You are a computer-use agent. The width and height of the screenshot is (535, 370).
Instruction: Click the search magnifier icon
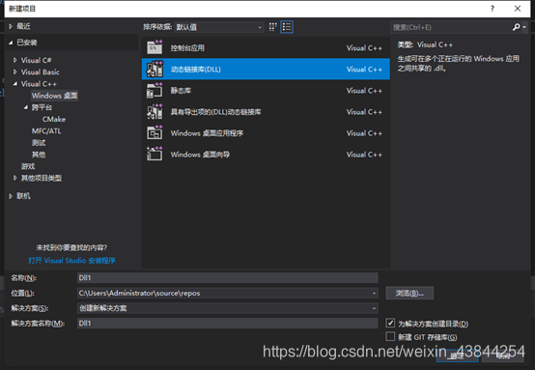coord(516,27)
